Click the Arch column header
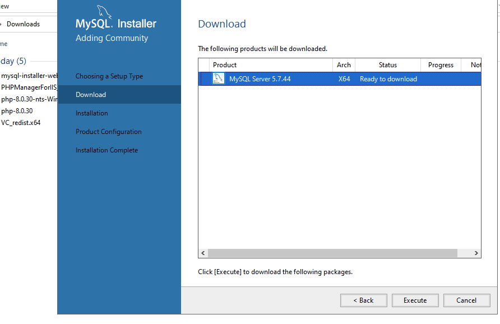Image resolution: width=500 pixels, height=324 pixels. point(344,65)
